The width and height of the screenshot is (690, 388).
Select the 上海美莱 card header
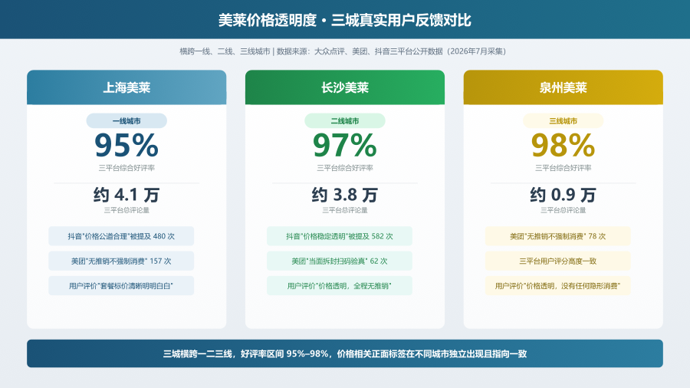coord(127,87)
